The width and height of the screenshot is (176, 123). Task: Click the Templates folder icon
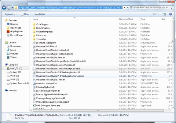point(34,39)
